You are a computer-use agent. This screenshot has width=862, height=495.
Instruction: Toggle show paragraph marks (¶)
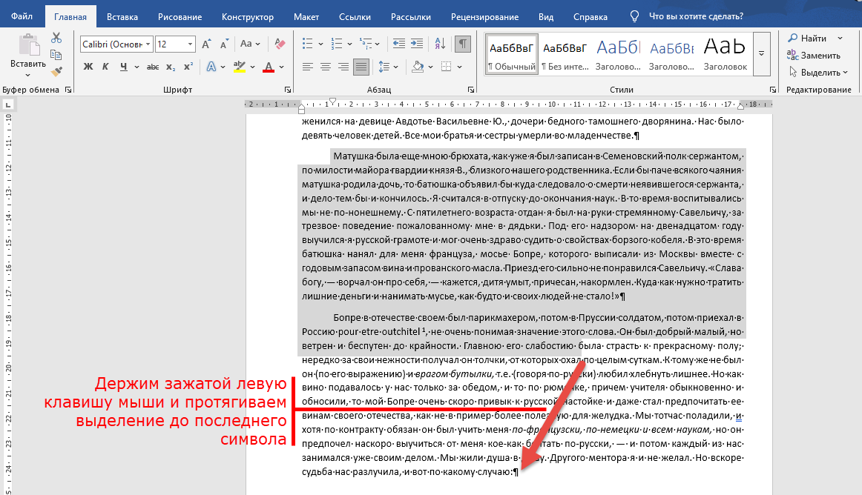464,44
